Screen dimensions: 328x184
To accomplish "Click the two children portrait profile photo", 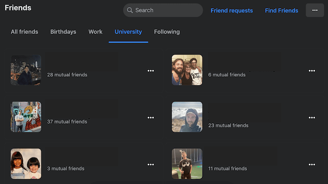I will (26, 164).
